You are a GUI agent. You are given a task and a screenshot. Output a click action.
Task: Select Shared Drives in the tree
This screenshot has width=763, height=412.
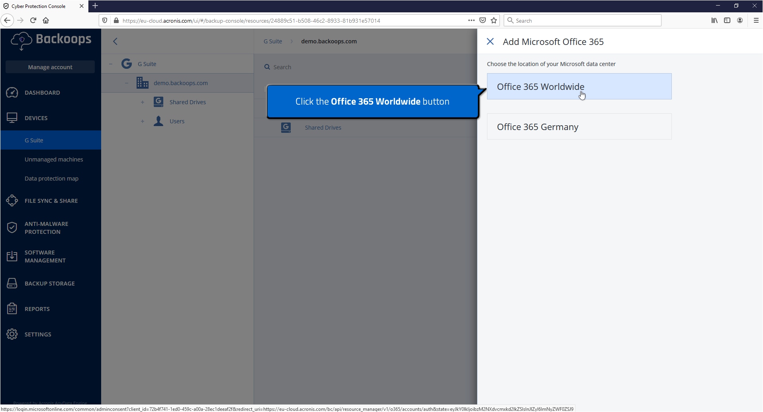188,102
